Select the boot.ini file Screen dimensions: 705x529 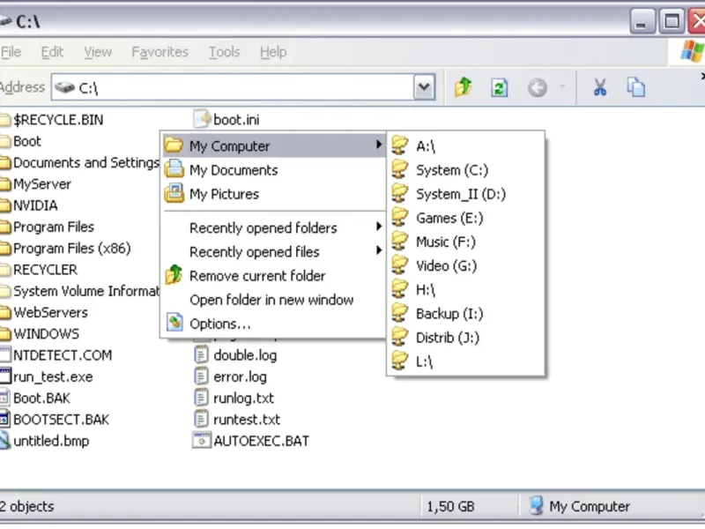click(x=226, y=120)
